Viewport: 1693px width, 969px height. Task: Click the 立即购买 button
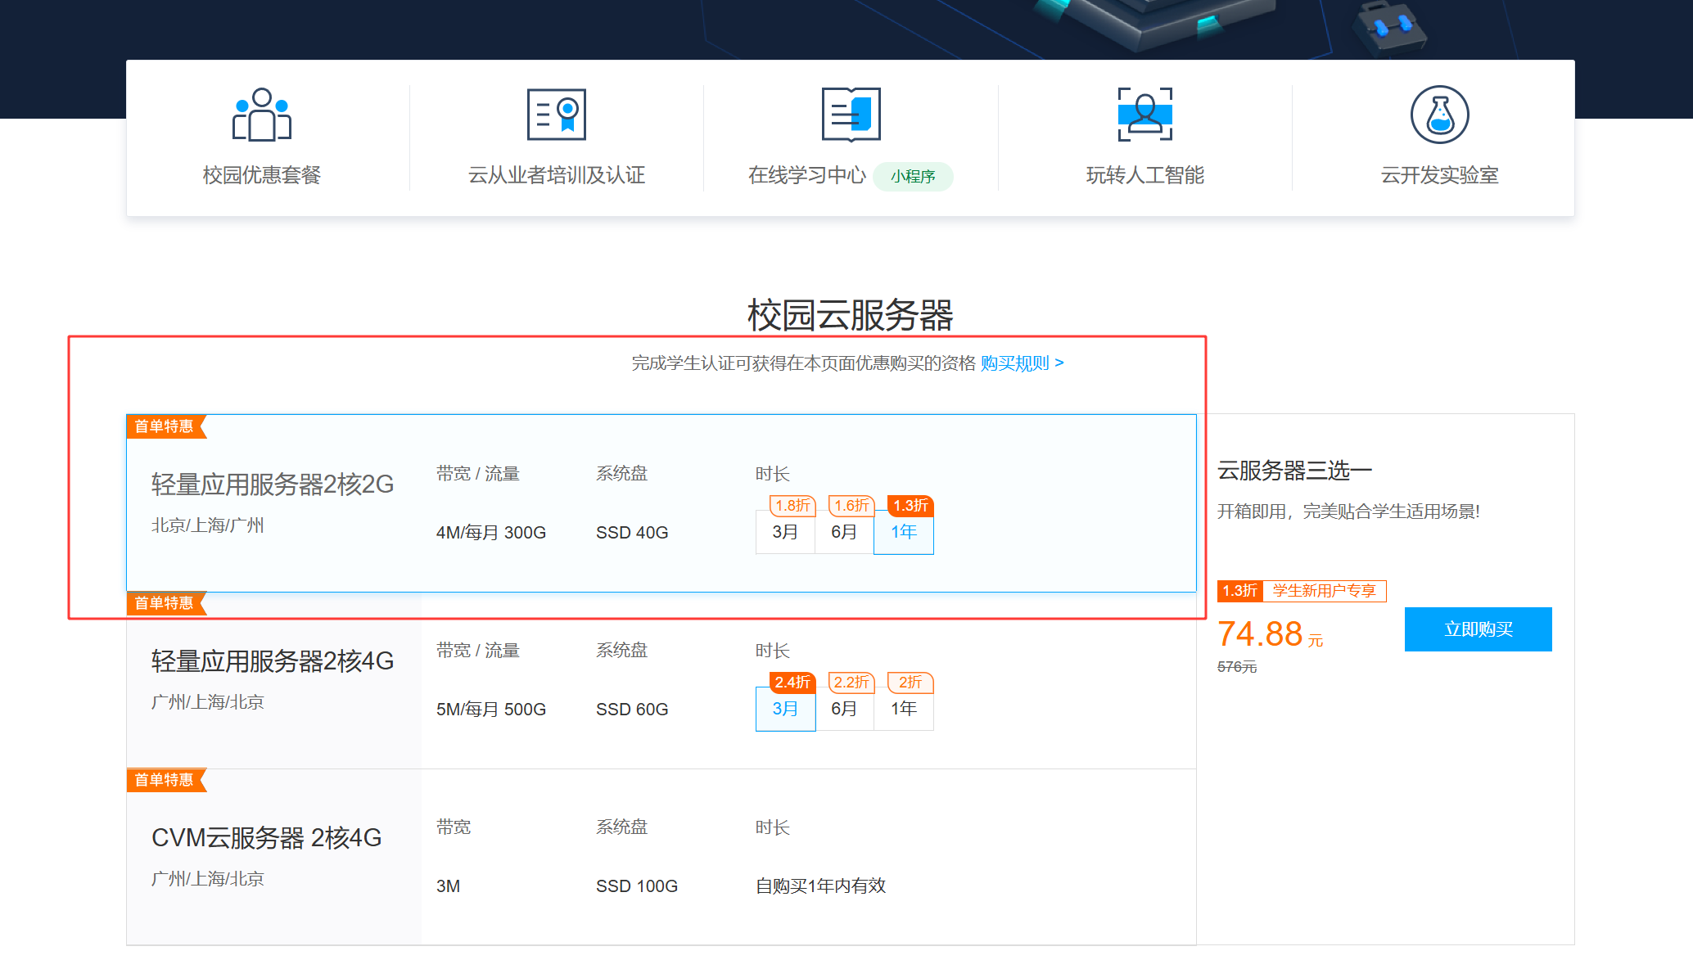(x=1479, y=629)
